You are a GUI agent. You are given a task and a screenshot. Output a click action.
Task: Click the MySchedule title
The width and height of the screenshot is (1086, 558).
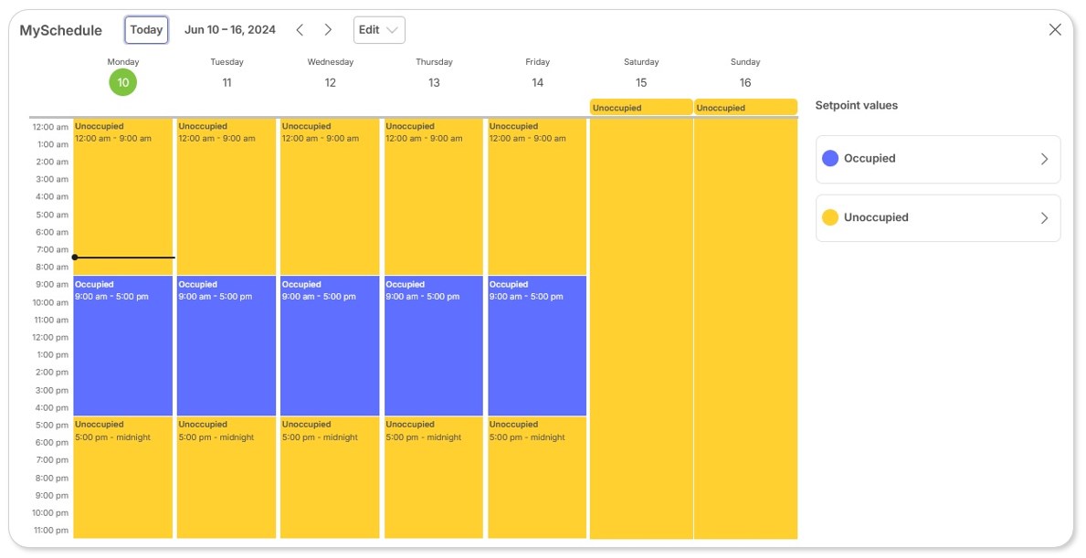pyautogui.click(x=61, y=30)
